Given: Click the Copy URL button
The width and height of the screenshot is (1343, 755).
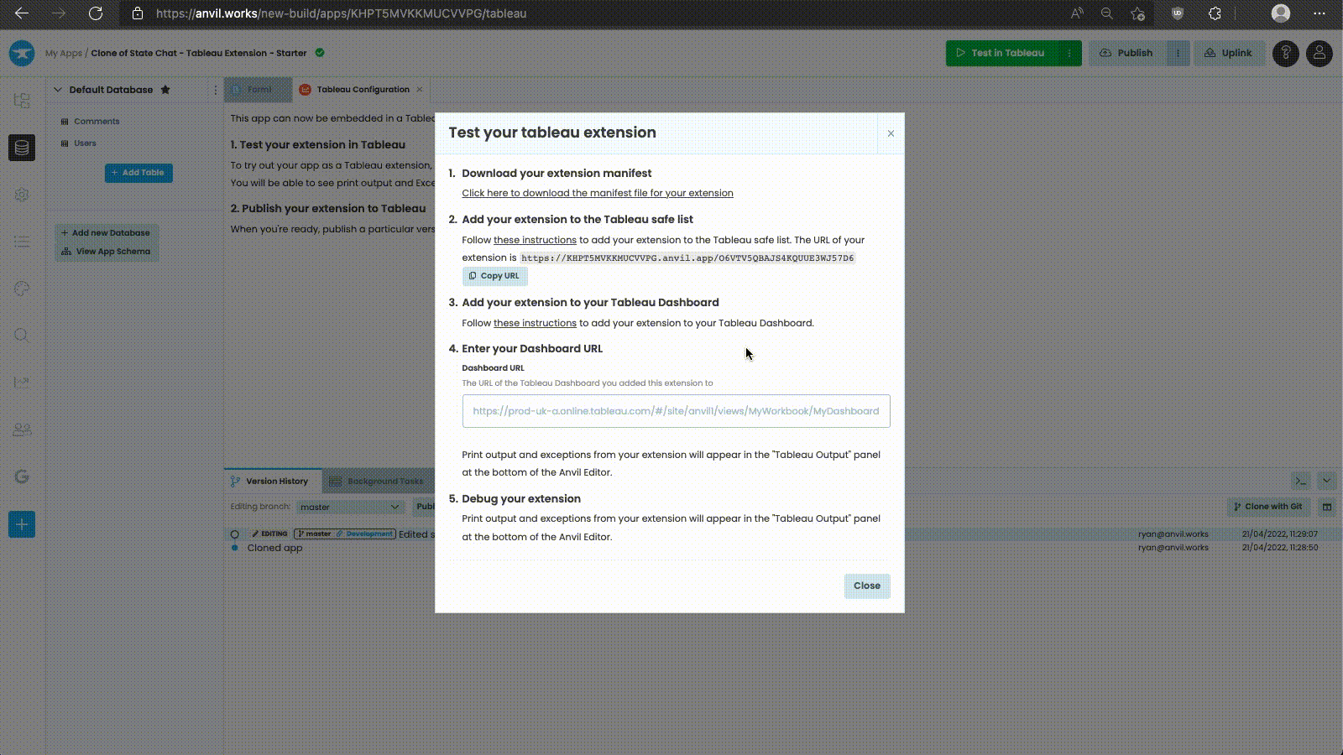Looking at the screenshot, I should 494,276.
